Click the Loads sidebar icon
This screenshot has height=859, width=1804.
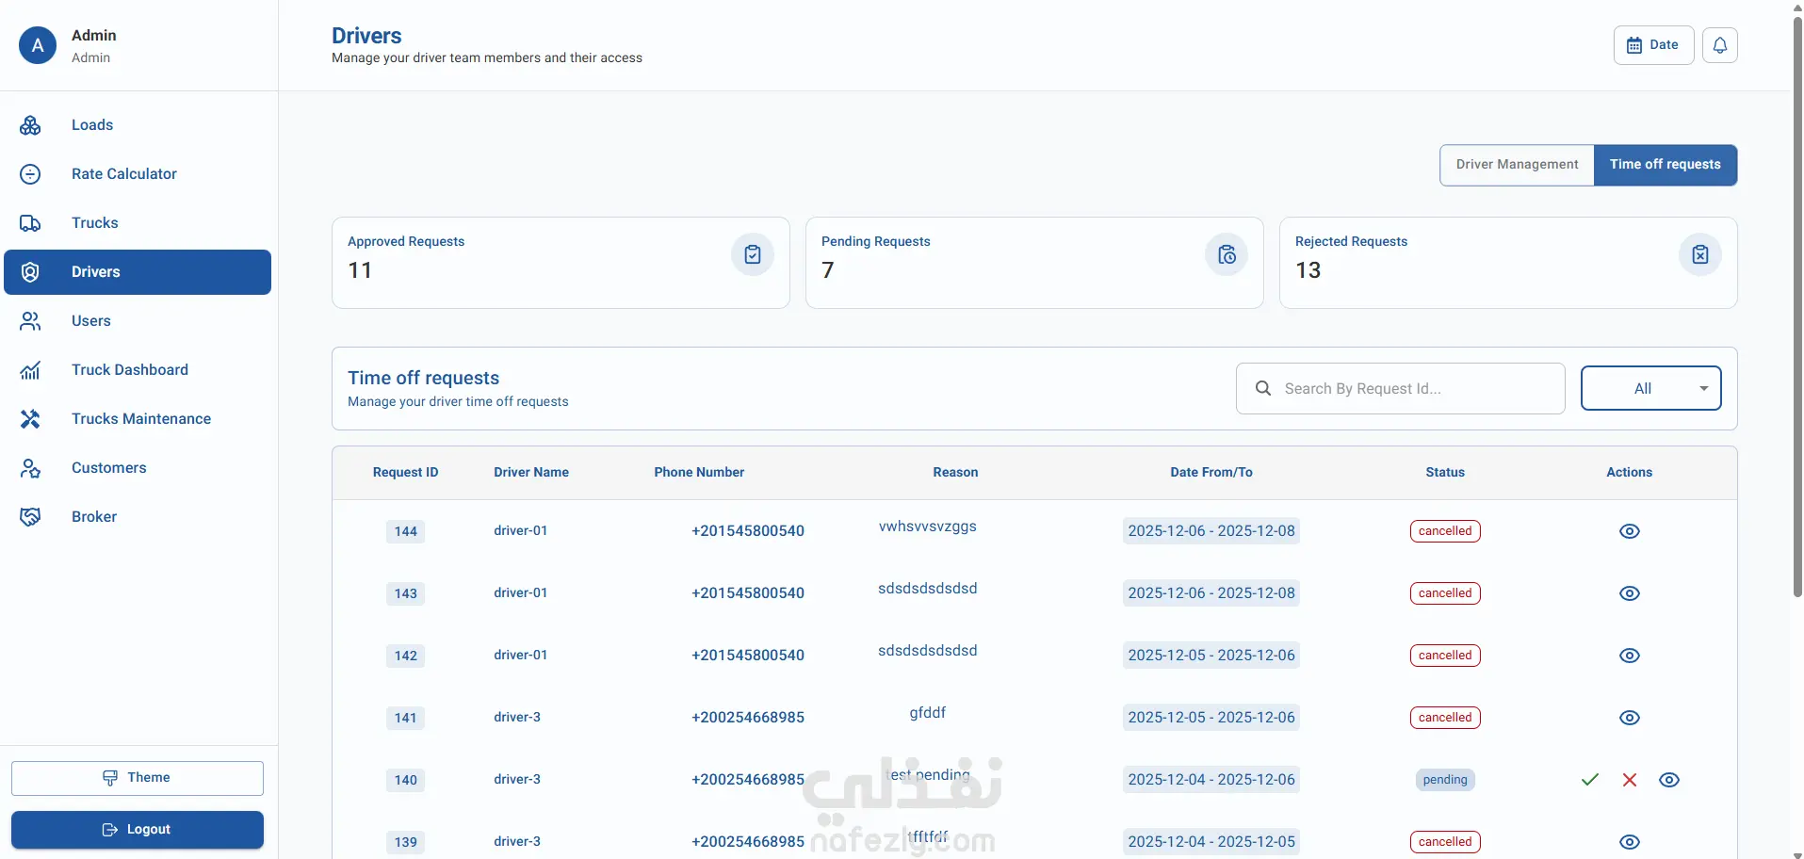[x=30, y=125]
